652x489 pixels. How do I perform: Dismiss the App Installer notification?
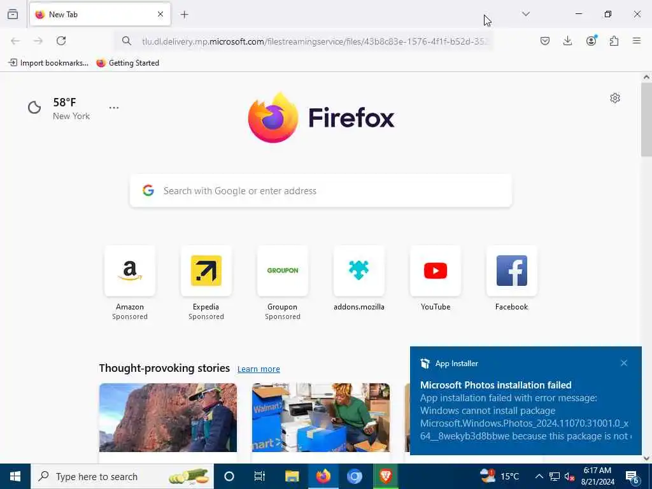coord(624,363)
